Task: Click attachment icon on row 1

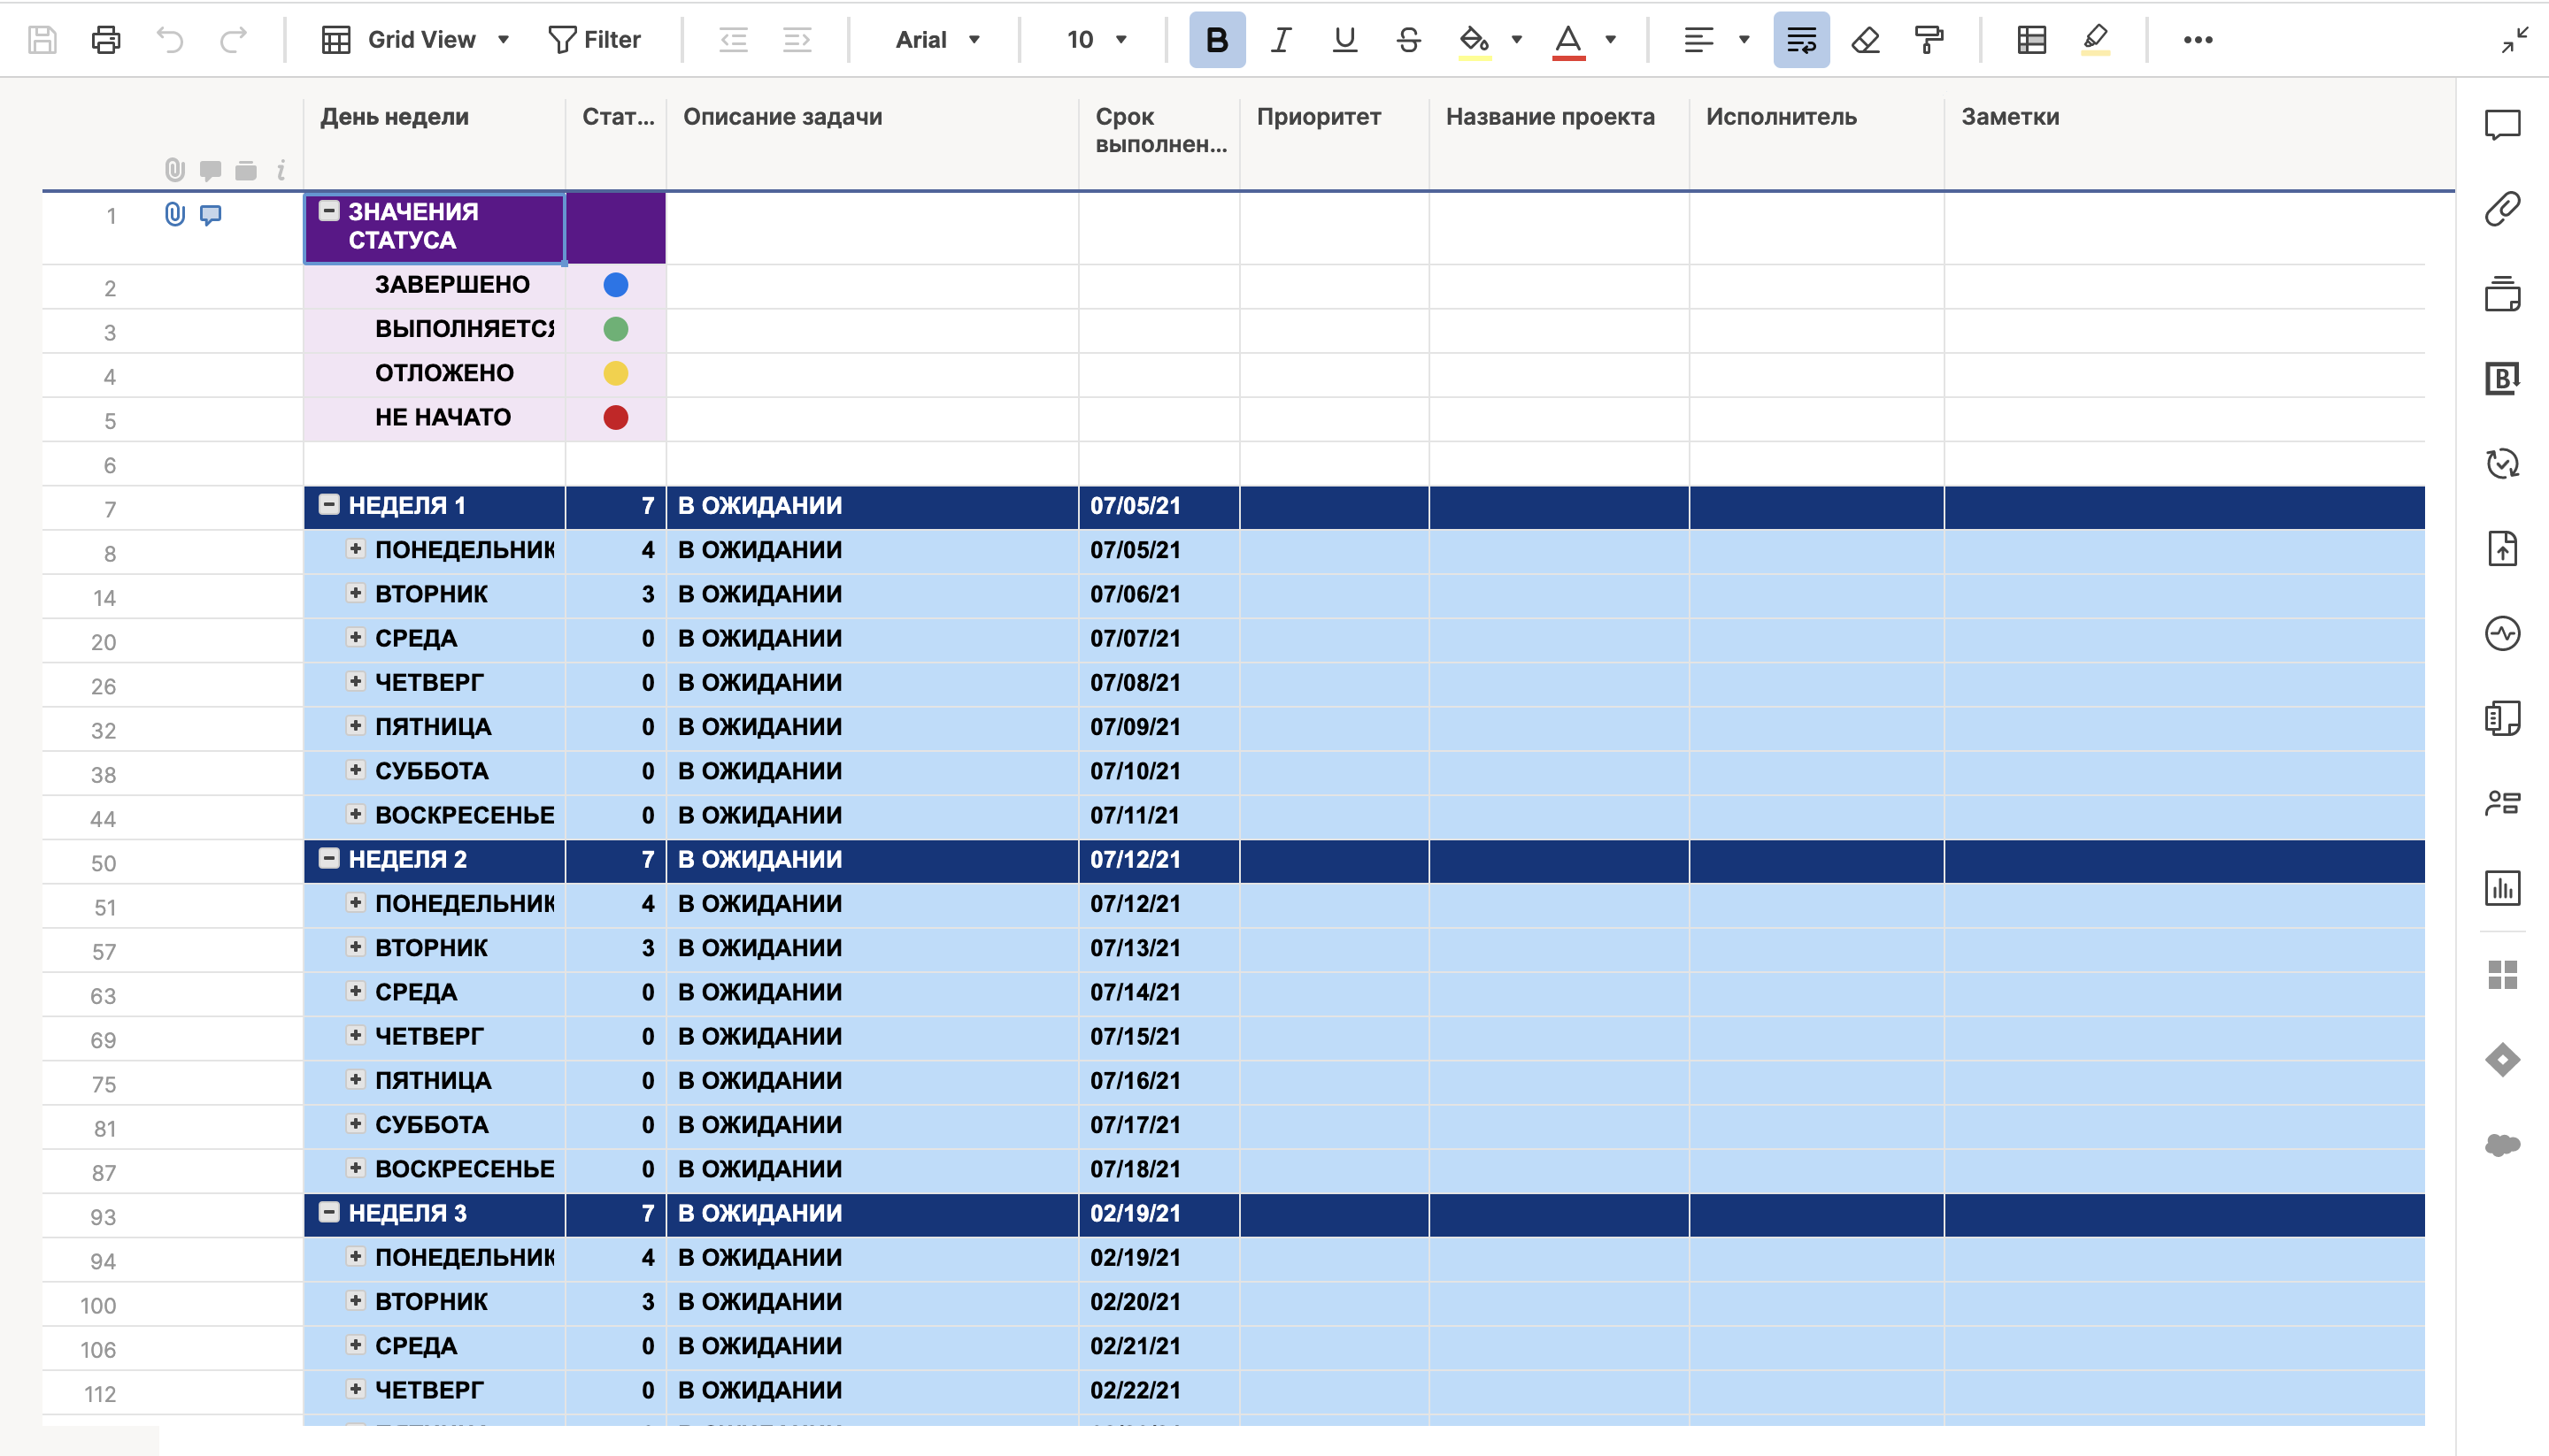Action: (x=174, y=214)
